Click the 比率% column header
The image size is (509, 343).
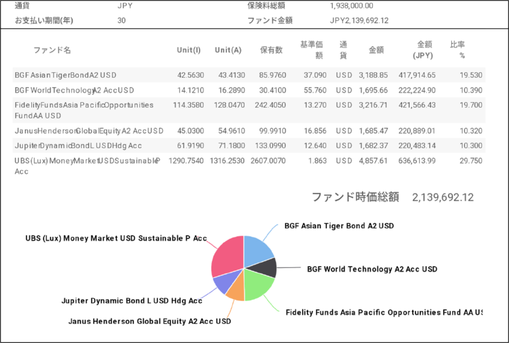(458, 50)
